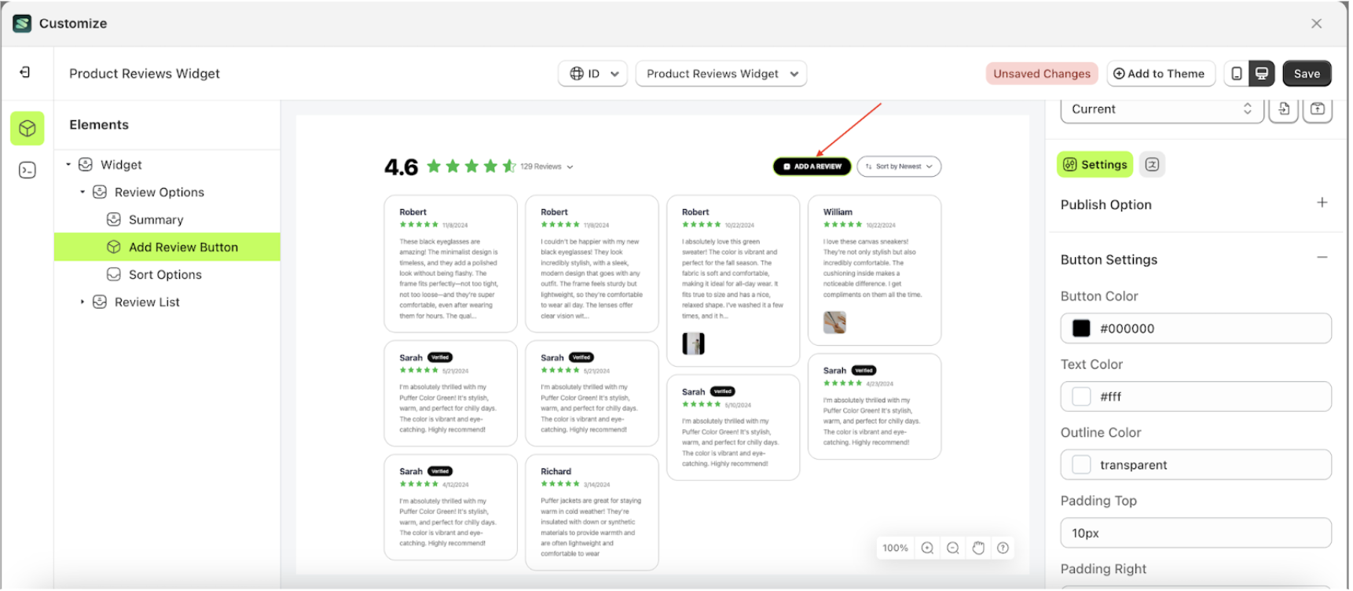This screenshot has height=591, width=1353.
Task: Edit the Button Color #000000 field
Action: point(1196,329)
